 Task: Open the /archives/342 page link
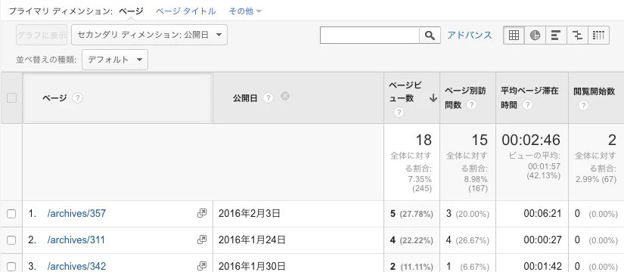pyautogui.click(x=76, y=266)
